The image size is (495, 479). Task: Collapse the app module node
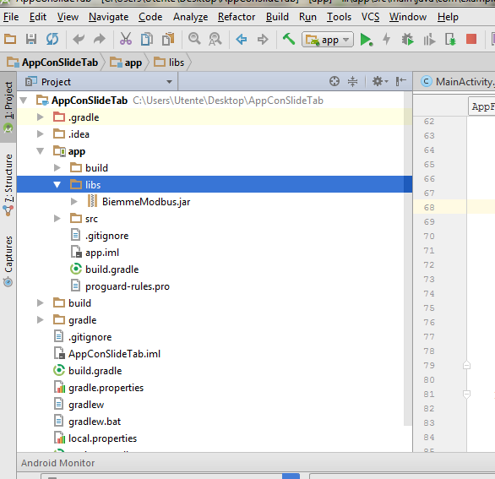click(x=40, y=151)
